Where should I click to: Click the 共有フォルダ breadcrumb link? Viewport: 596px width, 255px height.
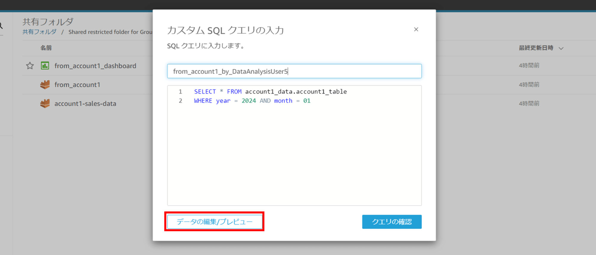(39, 32)
